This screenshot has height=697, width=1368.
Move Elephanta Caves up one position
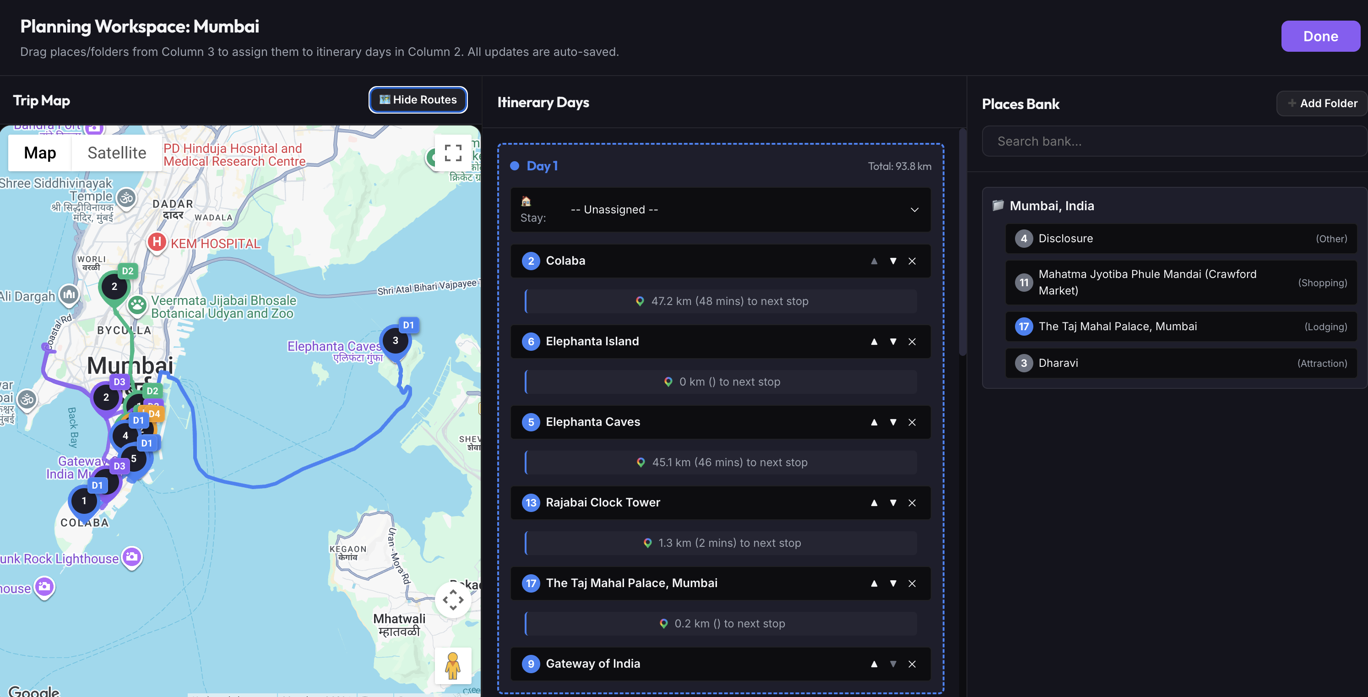[x=874, y=422]
